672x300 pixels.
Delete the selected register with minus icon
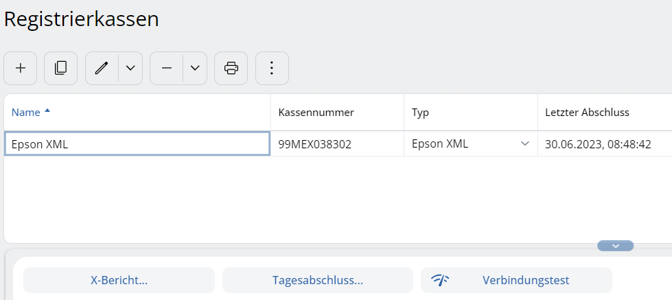point(166,68)
